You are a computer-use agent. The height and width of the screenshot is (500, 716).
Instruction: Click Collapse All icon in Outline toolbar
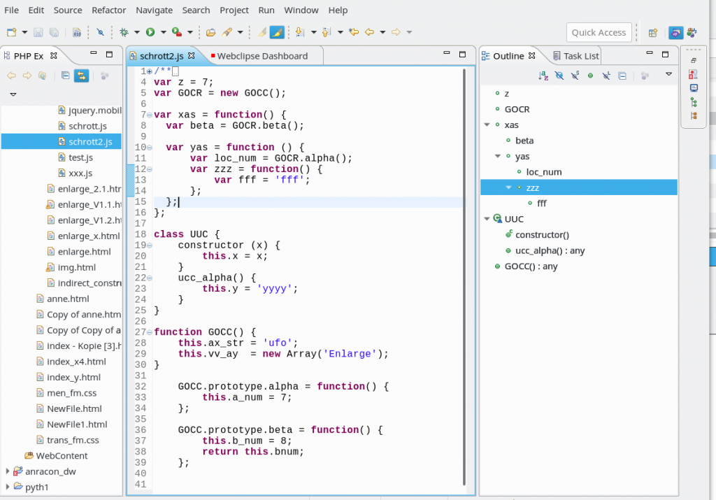(x=622, y=76)
